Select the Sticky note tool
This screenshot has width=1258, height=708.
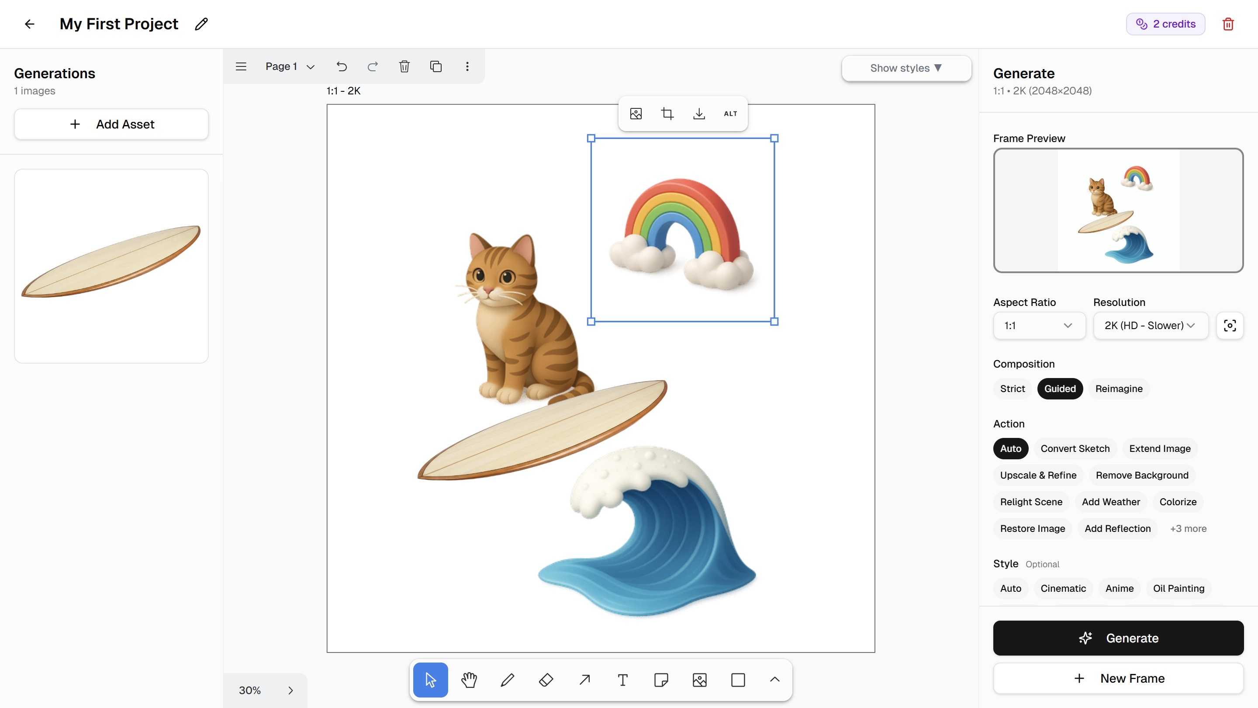coord(661,680)
